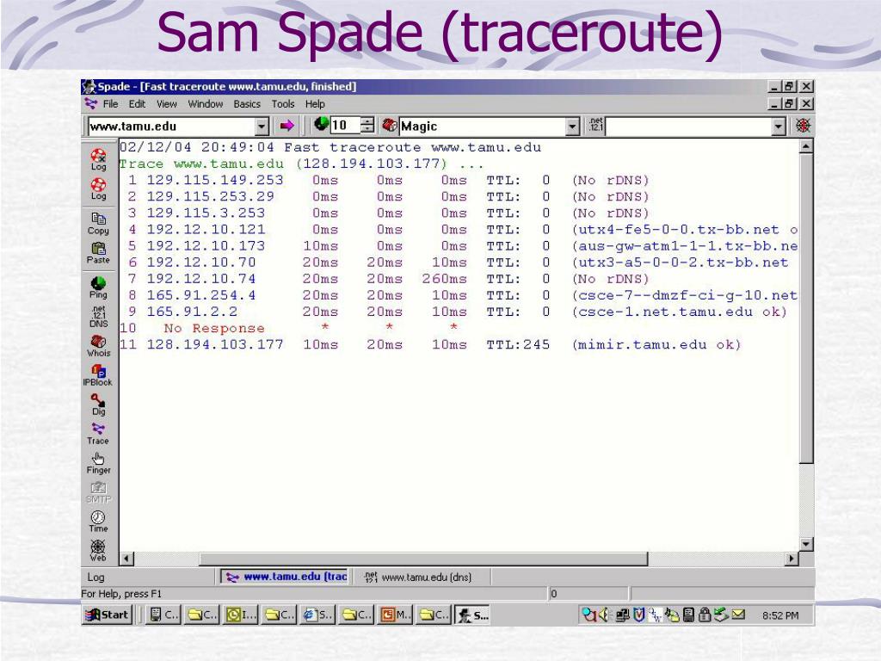Viewport: 881px width, 661px height.
Task: Click the green ping count icon beside 10
Action: [322, 124]
